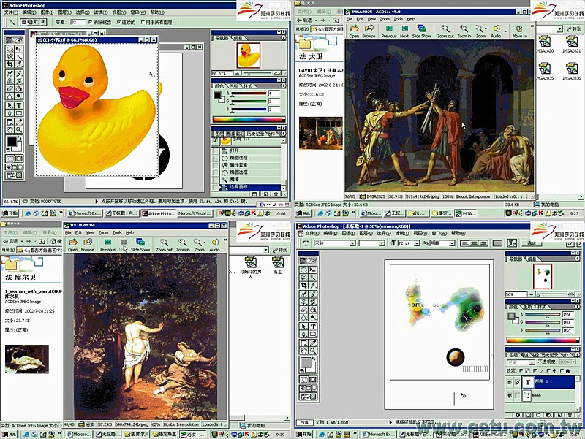The image size is (585, 439).
Task: Click the R slider in duck Photoshop Color panel
Action: point(249,93)
